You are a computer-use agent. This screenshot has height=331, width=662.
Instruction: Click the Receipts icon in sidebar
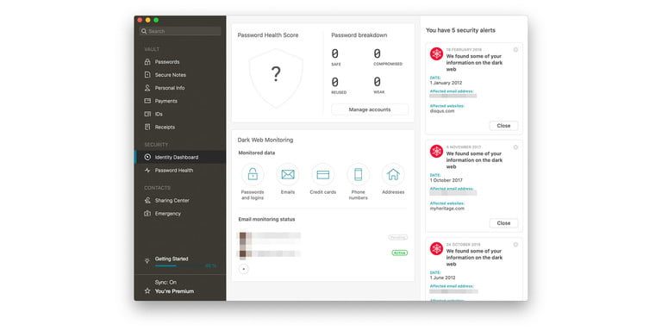pyautogui.click(x=147, y=127)
